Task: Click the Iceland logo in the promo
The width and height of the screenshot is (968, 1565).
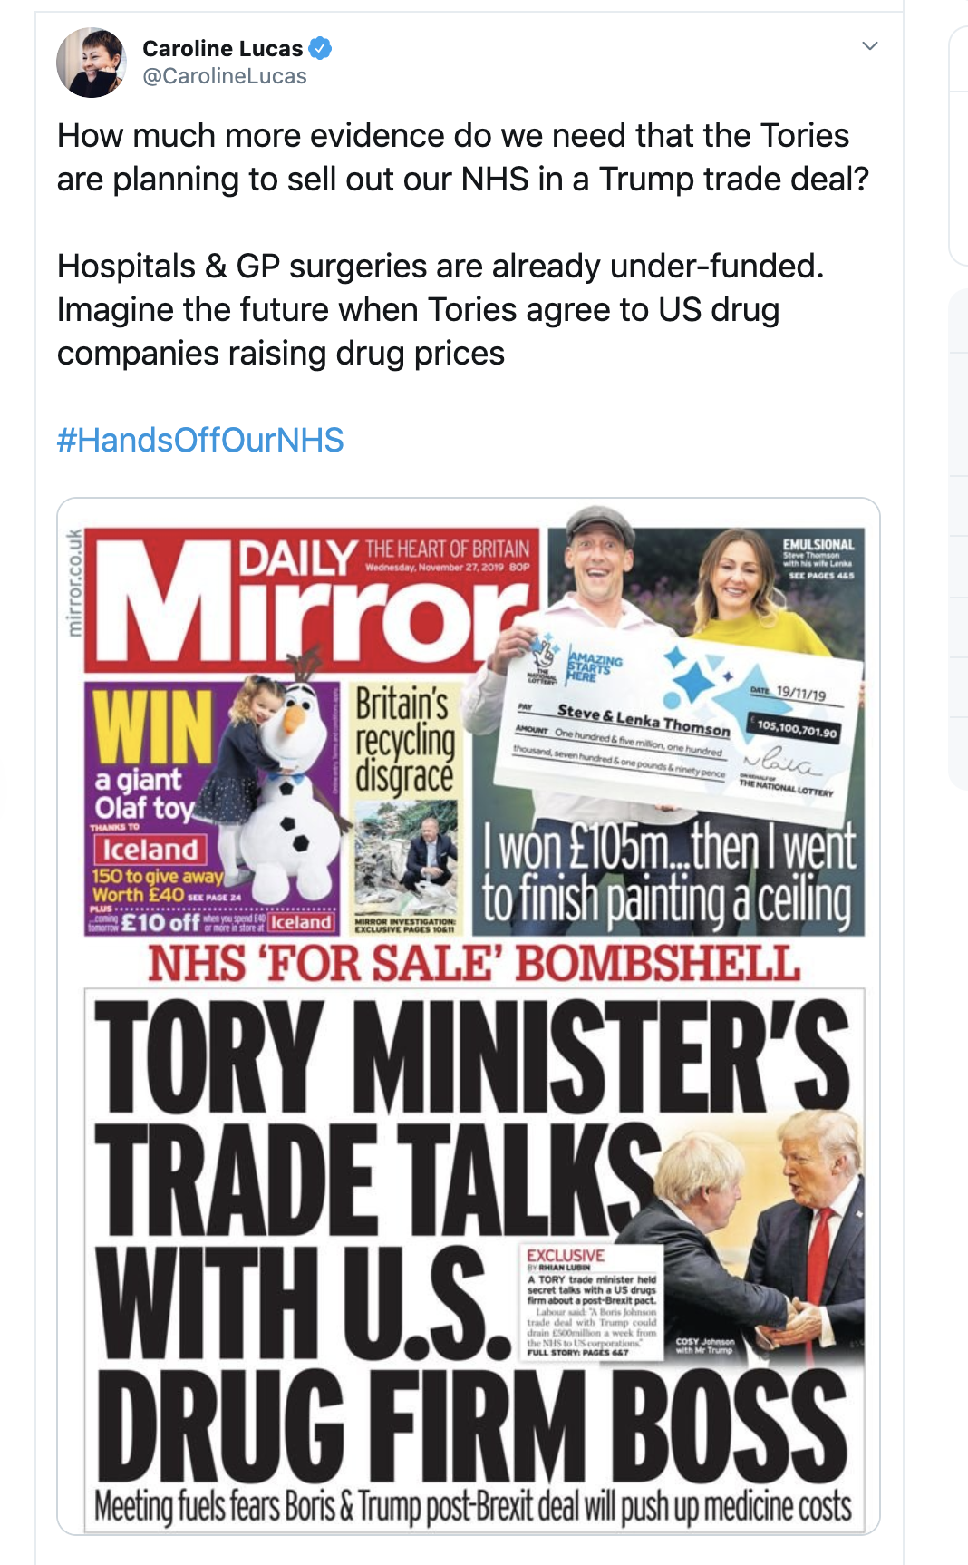Action: pos(150,850)
